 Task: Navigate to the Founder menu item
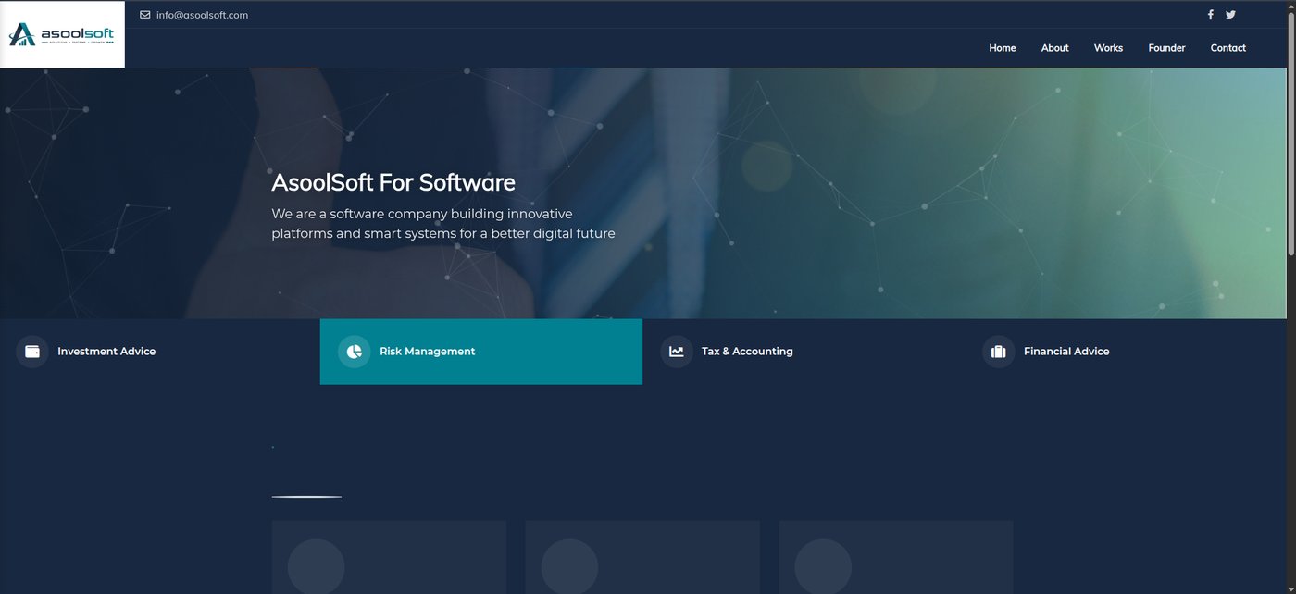(x=1166, y=48)
